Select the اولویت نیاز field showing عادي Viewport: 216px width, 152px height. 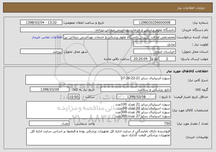click(x=154, y=44)
